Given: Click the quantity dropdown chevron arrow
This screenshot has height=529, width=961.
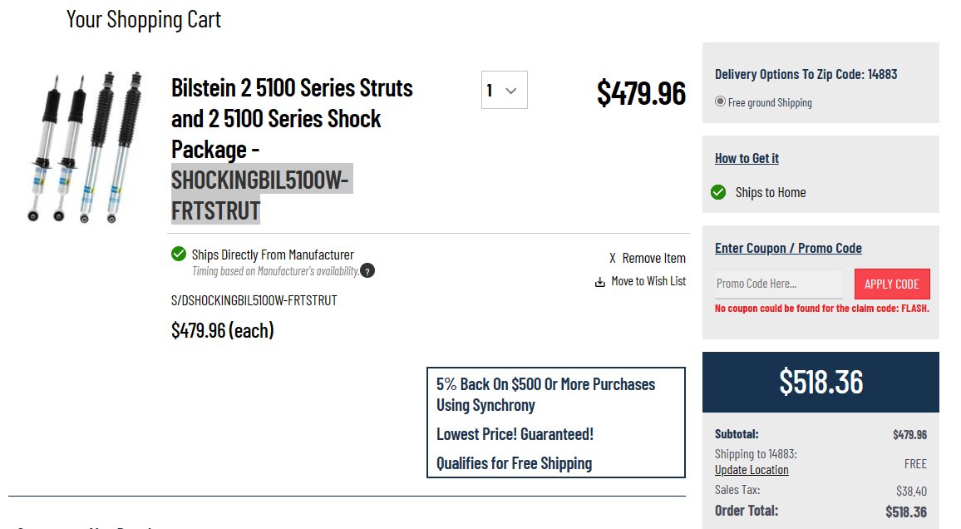Looking at the screenshot, I should pos(511,91).
